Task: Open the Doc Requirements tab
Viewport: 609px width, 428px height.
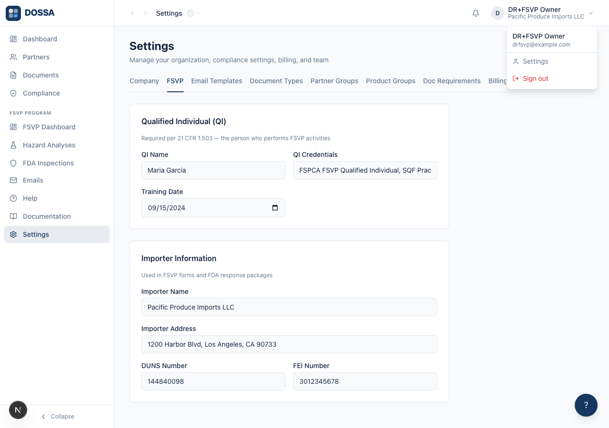Action: 452,81
